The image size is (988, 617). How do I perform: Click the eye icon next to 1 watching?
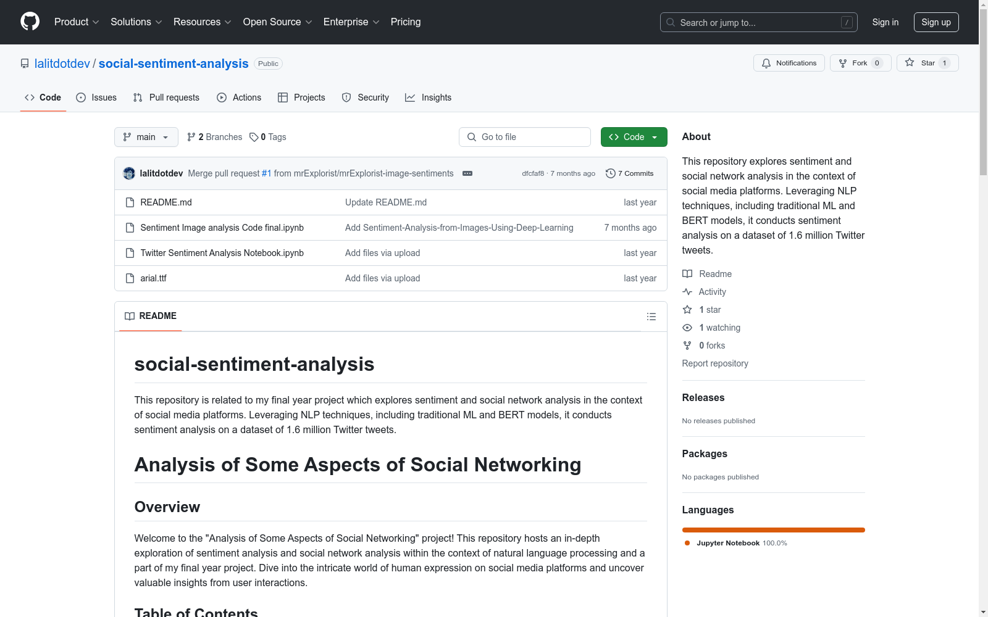coord(687,328)
